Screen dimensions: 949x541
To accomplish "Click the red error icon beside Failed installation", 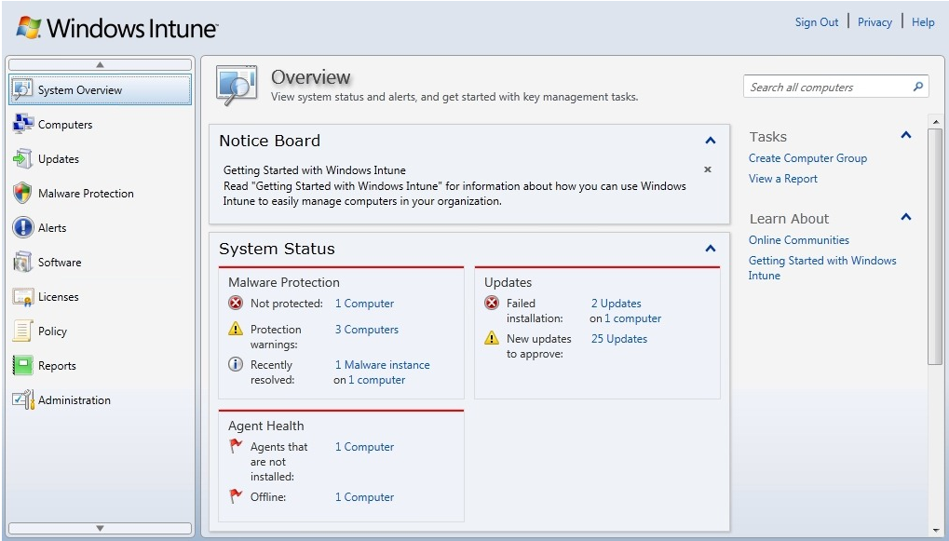I will coord(492,303).
